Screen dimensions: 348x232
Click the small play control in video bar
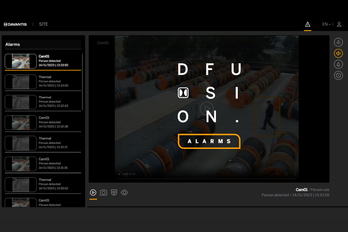(119, 174)
